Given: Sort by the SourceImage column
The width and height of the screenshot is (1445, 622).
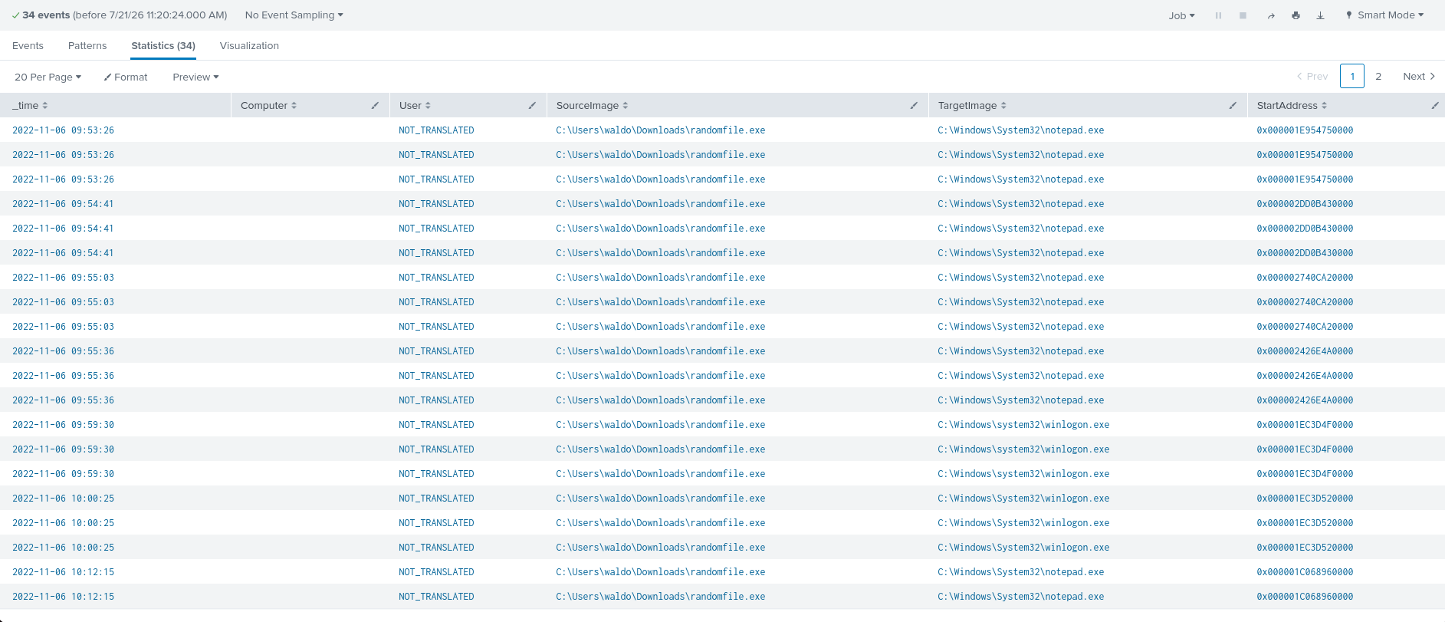Looking at the screenshot, I should (x=592, y=105).
